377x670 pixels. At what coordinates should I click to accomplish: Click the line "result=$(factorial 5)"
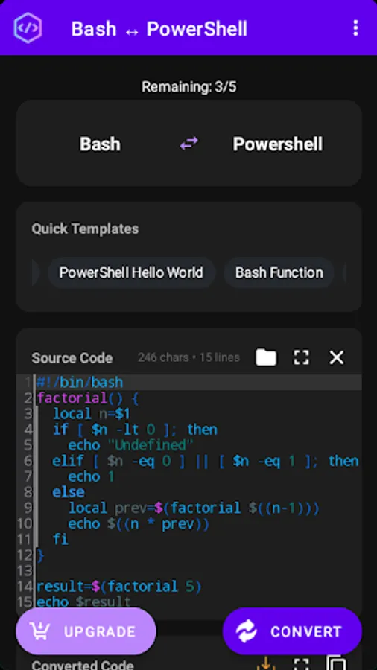pyautogui.click(x=118, y=587)
